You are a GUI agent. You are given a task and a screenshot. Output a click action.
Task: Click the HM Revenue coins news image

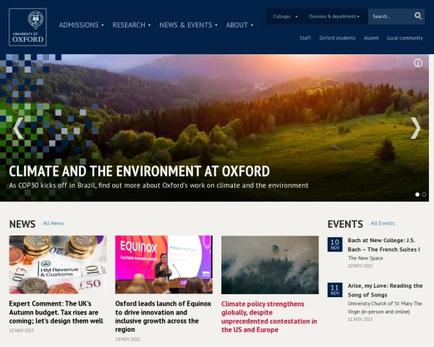(58, 265)
